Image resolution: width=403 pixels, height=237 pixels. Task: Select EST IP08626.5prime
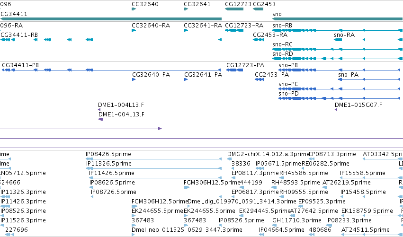point(112,183)
